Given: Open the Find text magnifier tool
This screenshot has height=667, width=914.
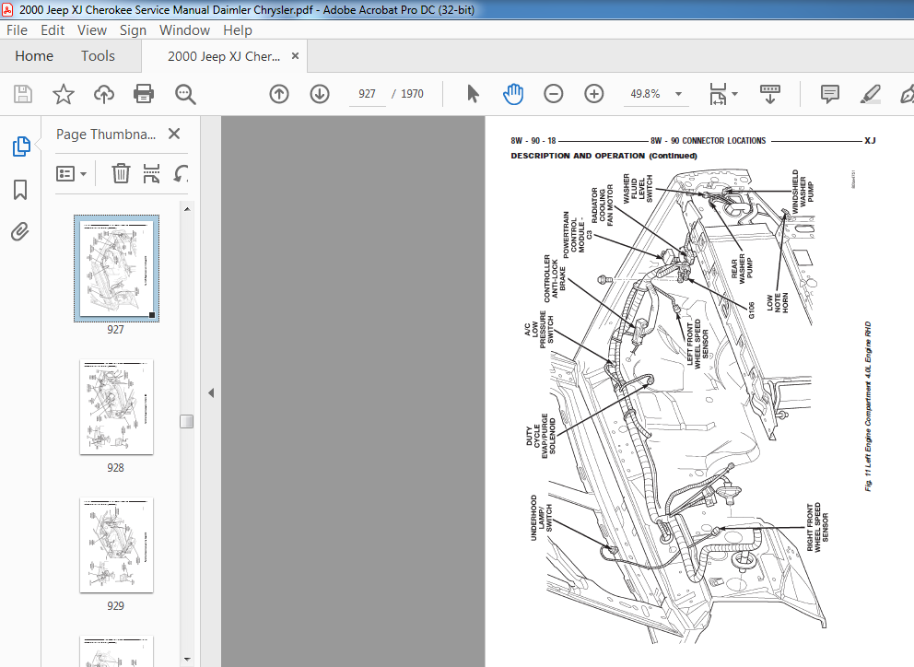Looking at the screenshot, I should (x=185, y=94).
